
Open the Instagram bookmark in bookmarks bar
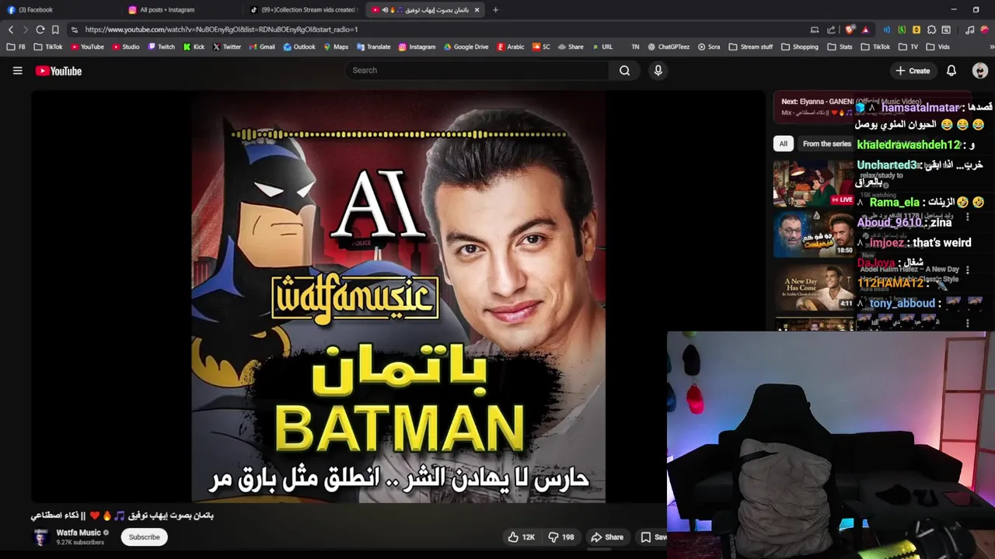[417, 47]
